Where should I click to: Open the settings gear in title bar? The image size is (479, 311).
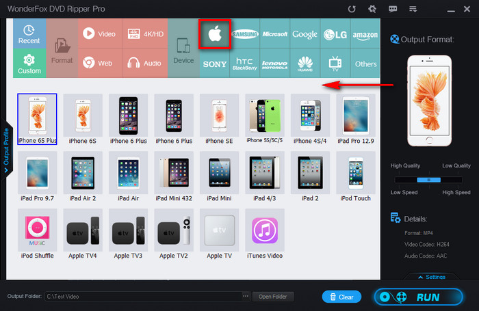372,9
